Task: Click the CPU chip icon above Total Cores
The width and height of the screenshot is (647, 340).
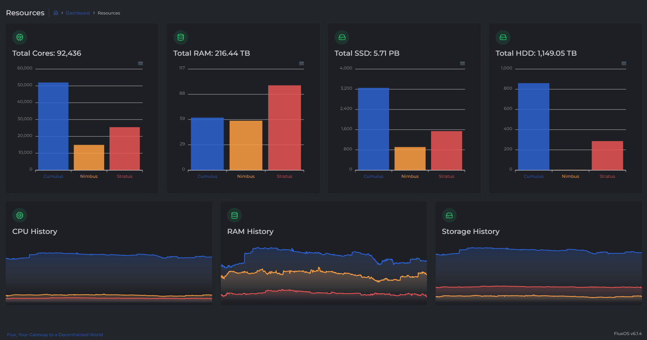Action: coord(20,37)
